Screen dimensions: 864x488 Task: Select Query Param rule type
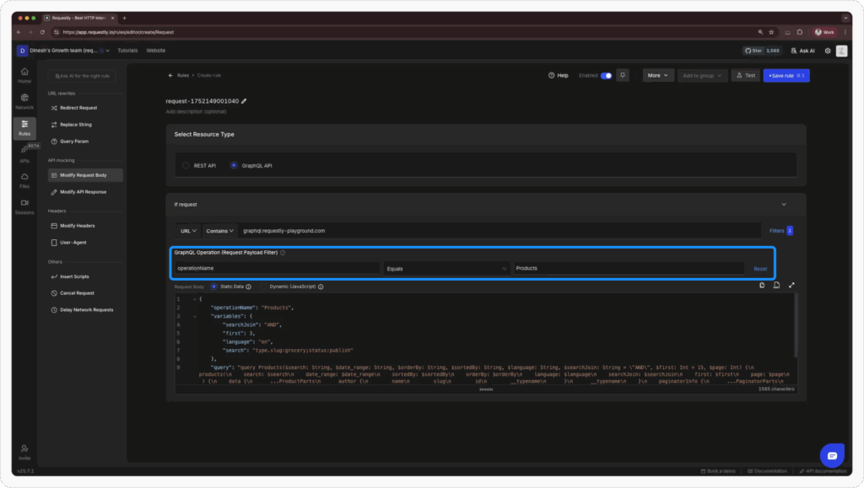(x=85, y=142)
